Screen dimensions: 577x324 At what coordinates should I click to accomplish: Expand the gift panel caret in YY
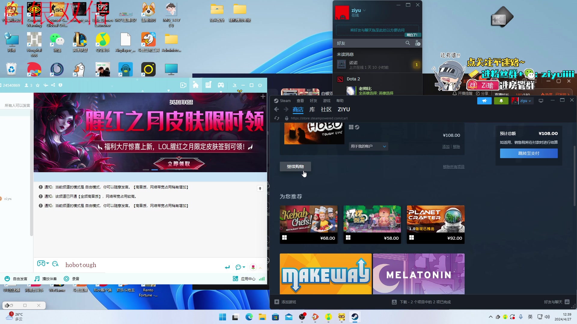pyautogui.click(x=260, y=268)
